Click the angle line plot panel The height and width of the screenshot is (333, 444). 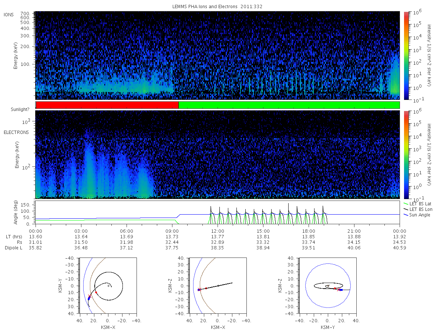coord(218,213)
